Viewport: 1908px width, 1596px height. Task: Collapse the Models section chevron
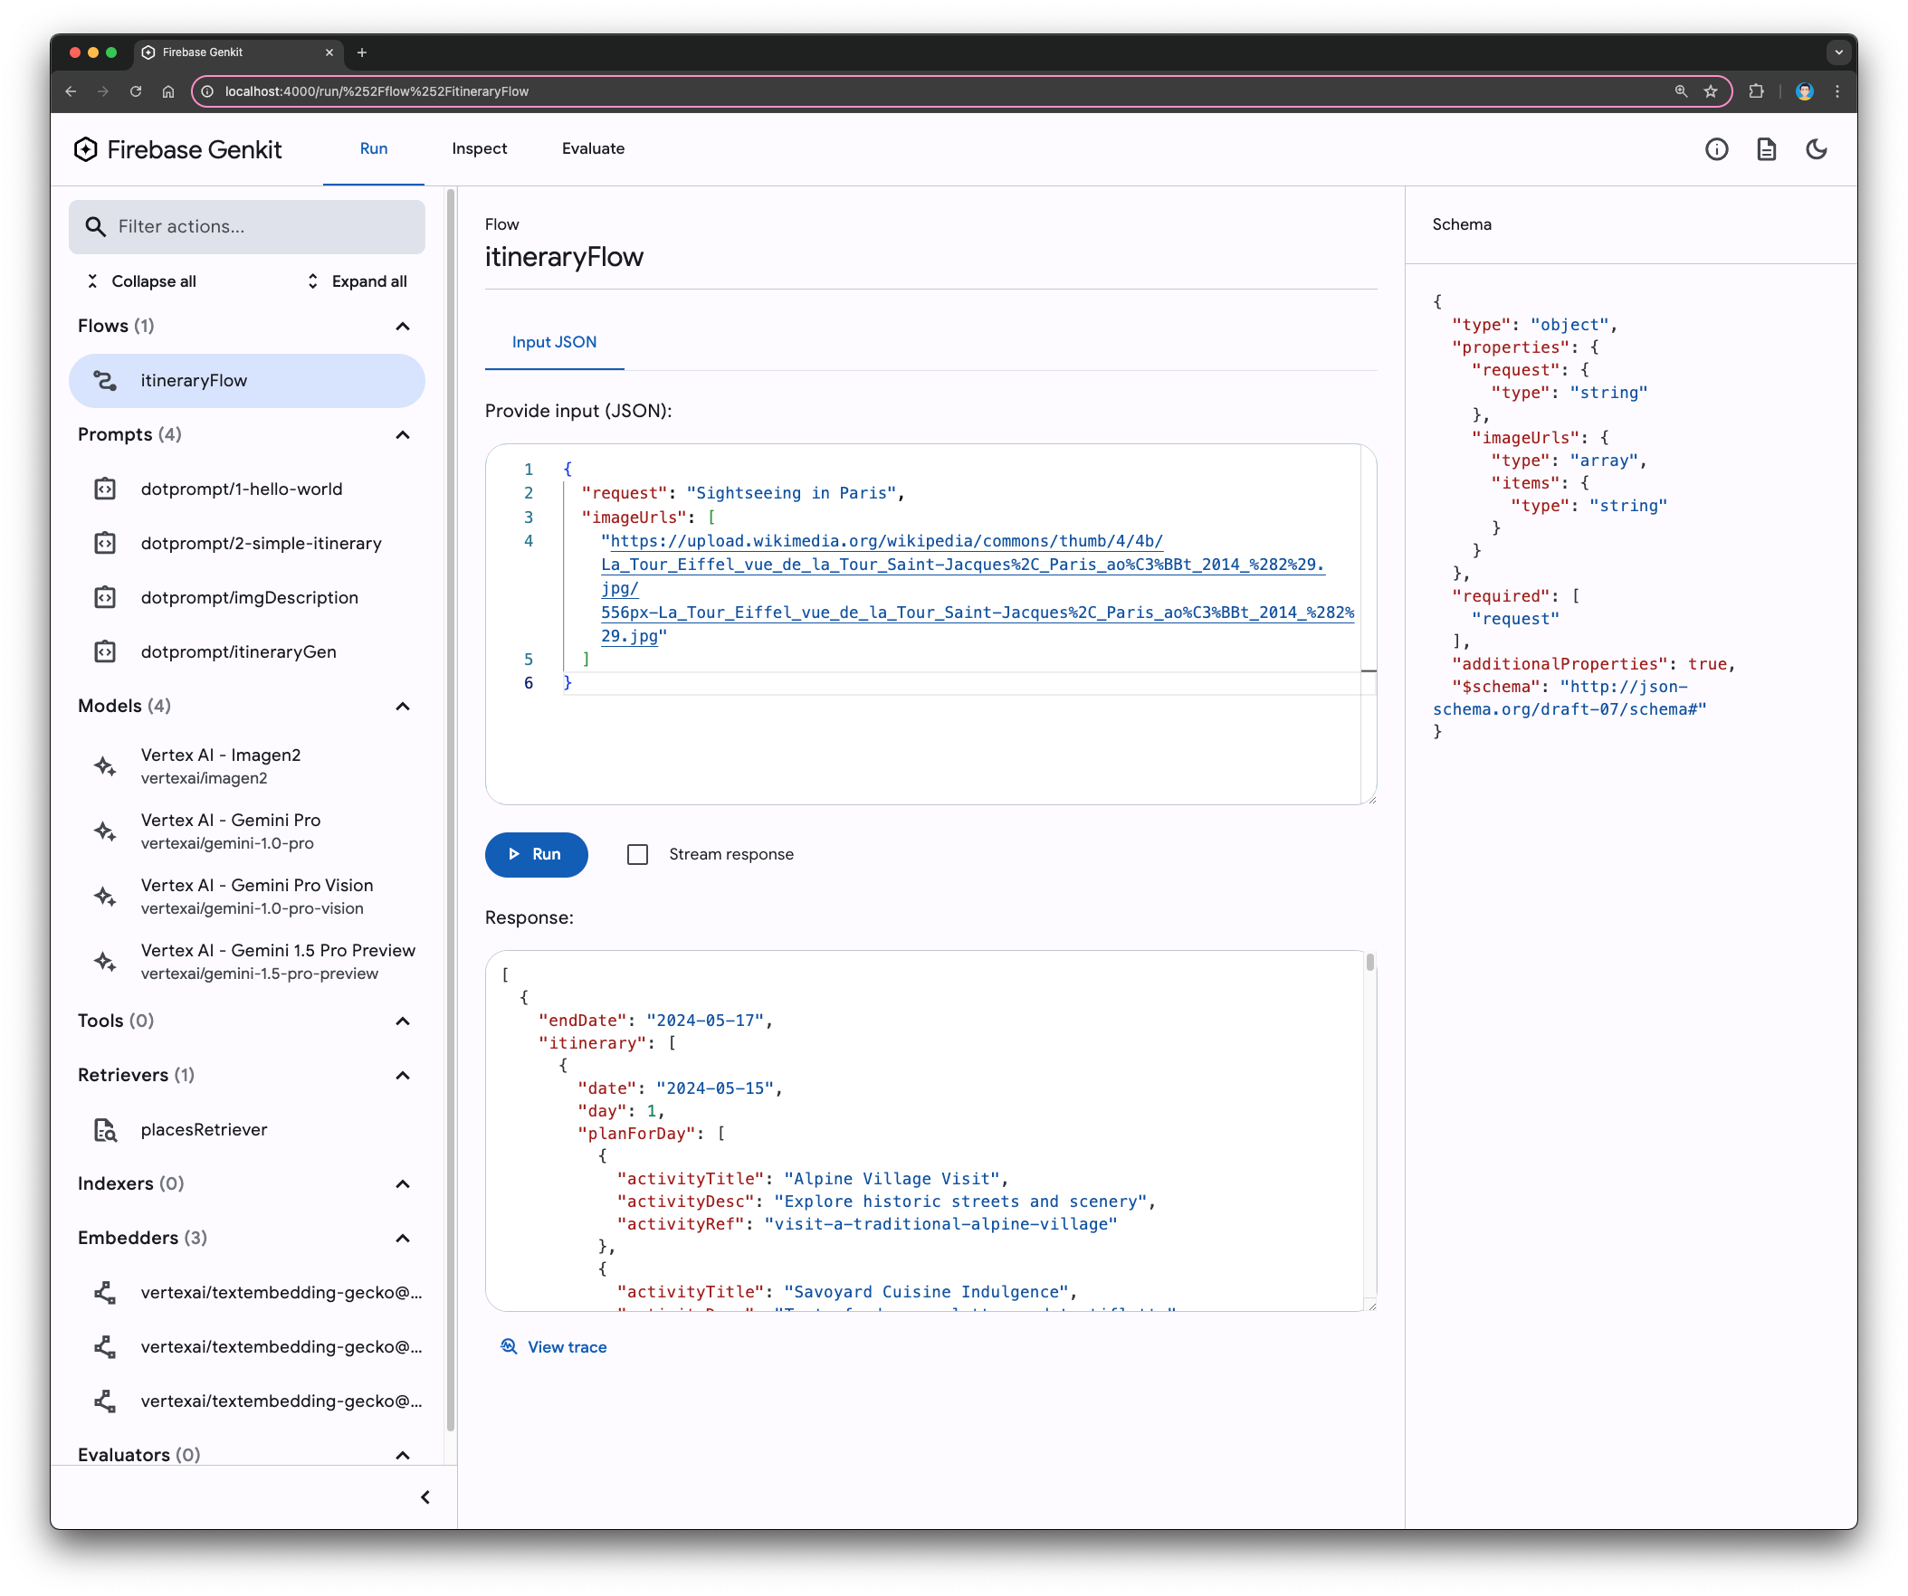pyautogui.click(x=403, y=707)
